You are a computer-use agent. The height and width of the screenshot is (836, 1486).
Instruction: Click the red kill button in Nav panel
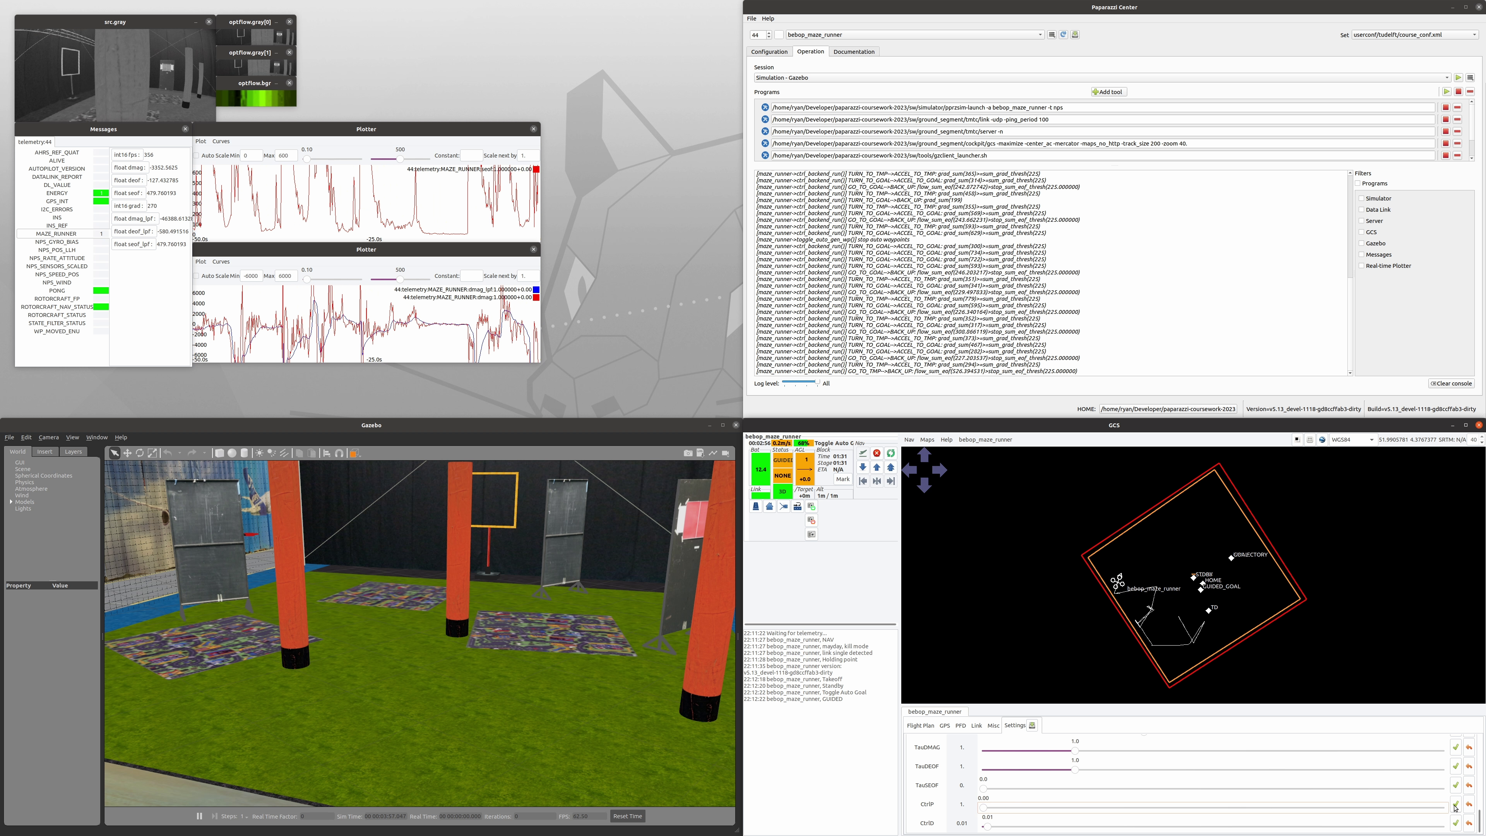click(877, 453)
